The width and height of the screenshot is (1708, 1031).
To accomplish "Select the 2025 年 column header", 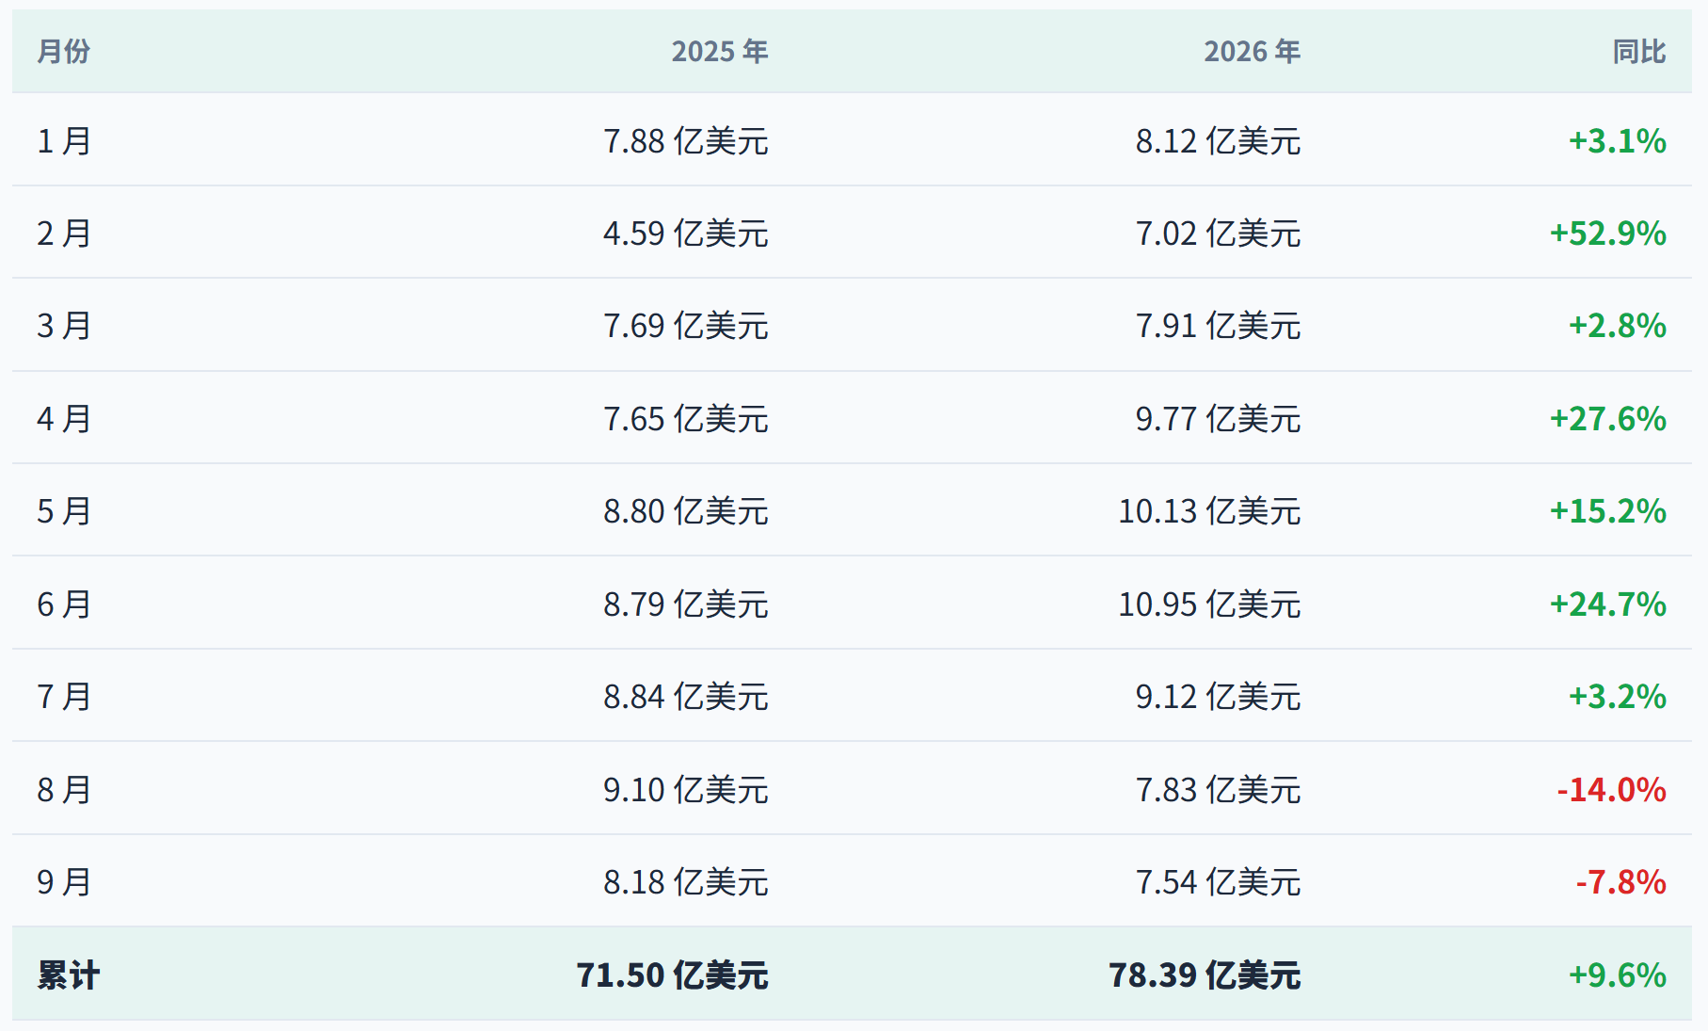I will (x=720, y=51).
